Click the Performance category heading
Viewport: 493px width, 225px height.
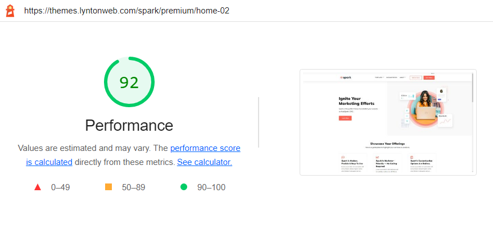click(x=129, y=125)
